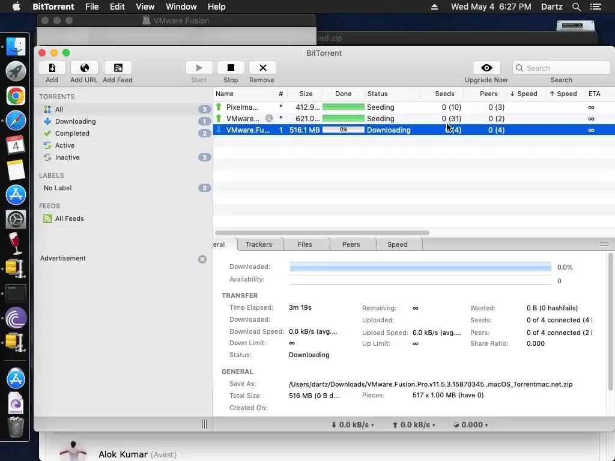
Task: Click the Add Feed RSS icon
Action: click(118, 68)
